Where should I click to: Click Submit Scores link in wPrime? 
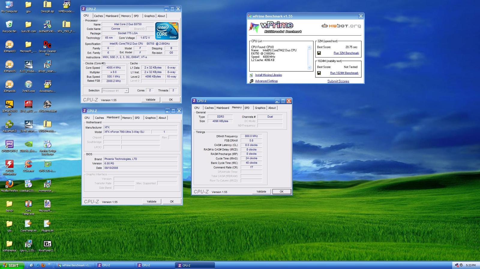click(338, 81)
